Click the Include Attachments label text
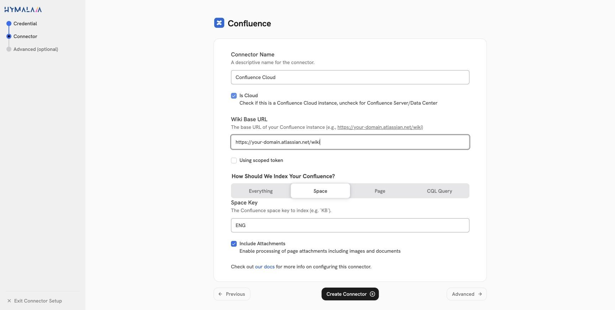 coord(262,243)
